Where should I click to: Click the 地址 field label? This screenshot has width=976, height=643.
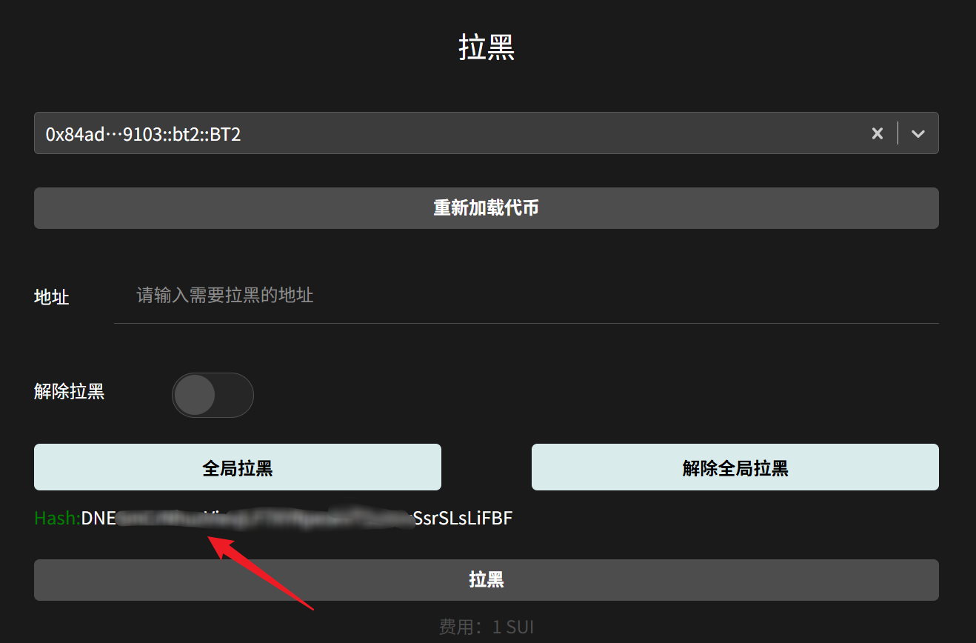point(52,297)
